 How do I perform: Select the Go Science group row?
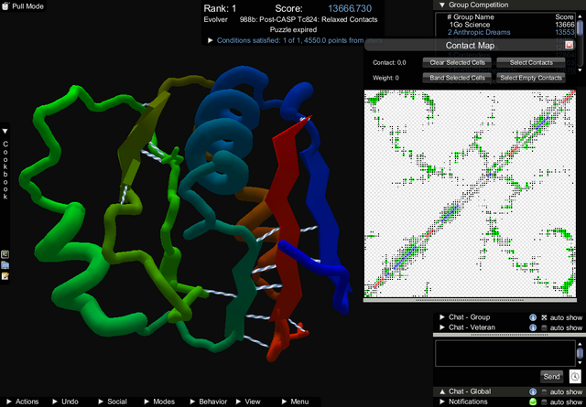511,25
